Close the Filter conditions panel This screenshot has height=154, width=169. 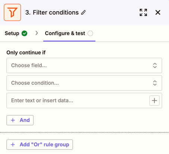158,12
